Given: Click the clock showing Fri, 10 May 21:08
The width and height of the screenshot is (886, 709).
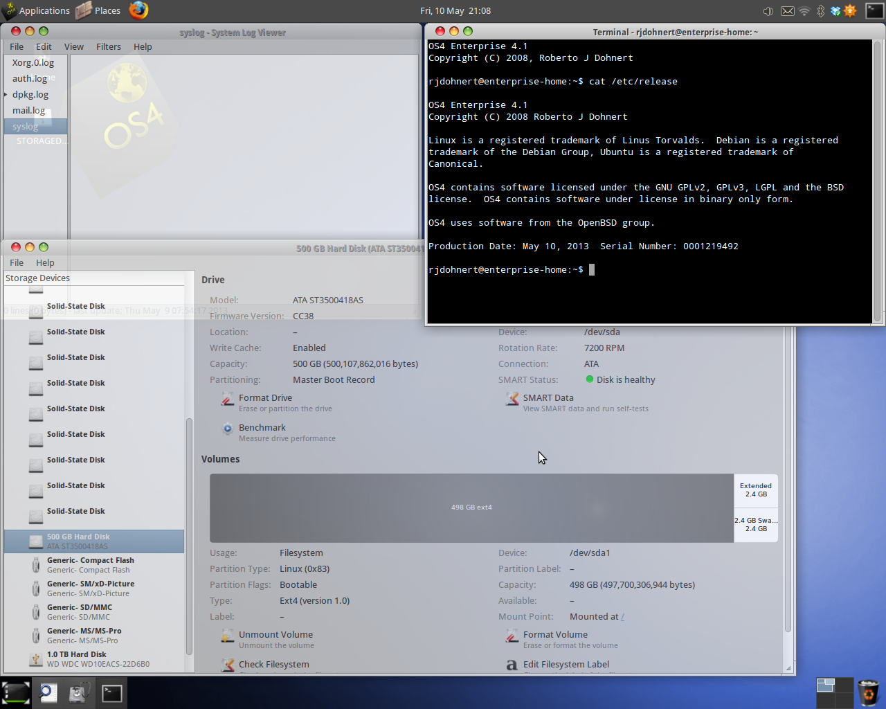Looking at the screenshot, I should coord(455,10).
